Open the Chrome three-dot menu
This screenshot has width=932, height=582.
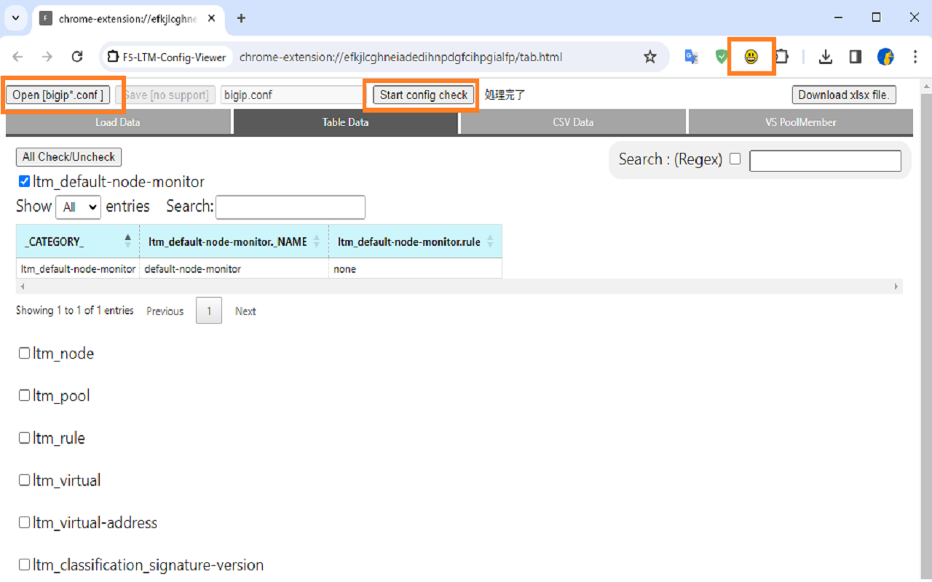pyautogui.click(x=915, y=56)
